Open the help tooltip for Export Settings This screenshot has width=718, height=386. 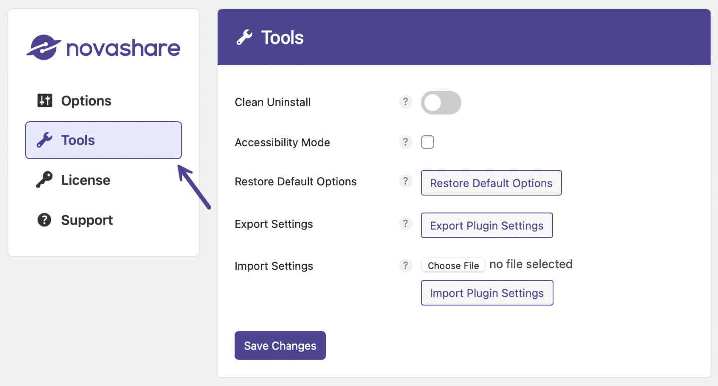coord(405,224)
